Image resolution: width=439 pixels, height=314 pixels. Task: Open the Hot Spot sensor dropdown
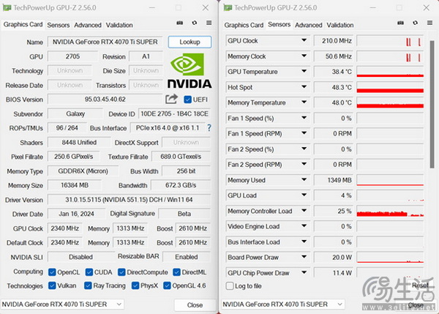(304, 87)
